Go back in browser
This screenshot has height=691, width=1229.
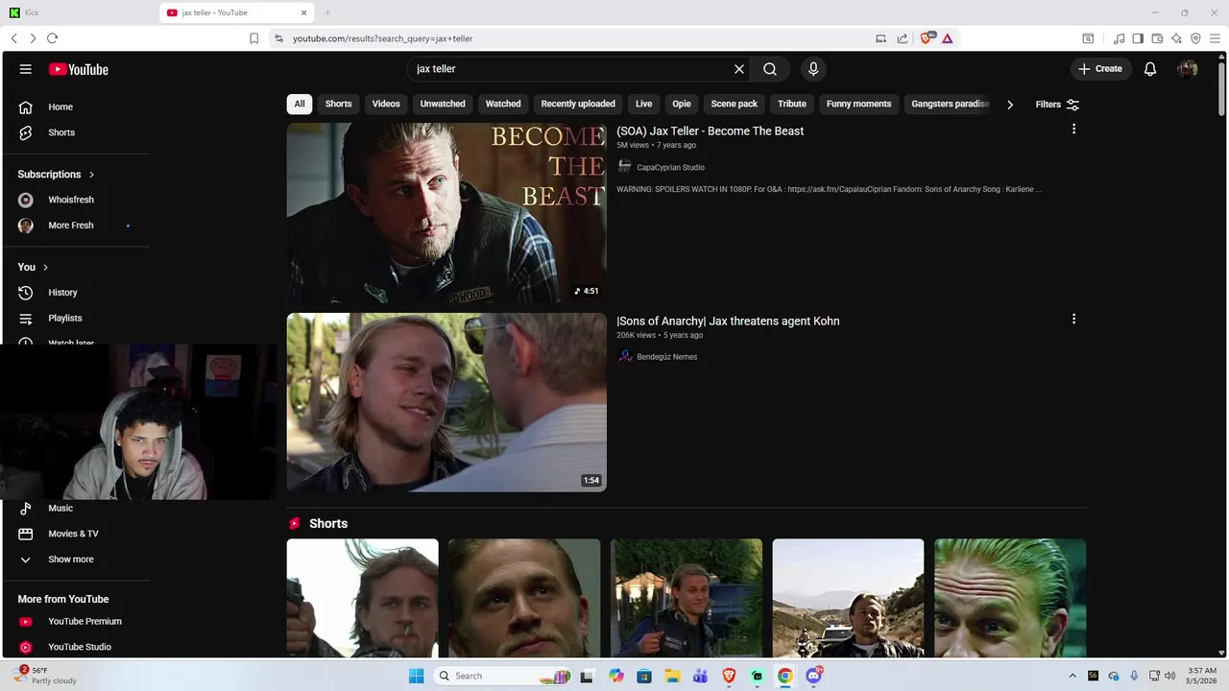point(14,38)
